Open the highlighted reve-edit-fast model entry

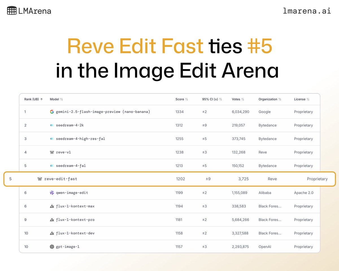click(x=61, y=179)
